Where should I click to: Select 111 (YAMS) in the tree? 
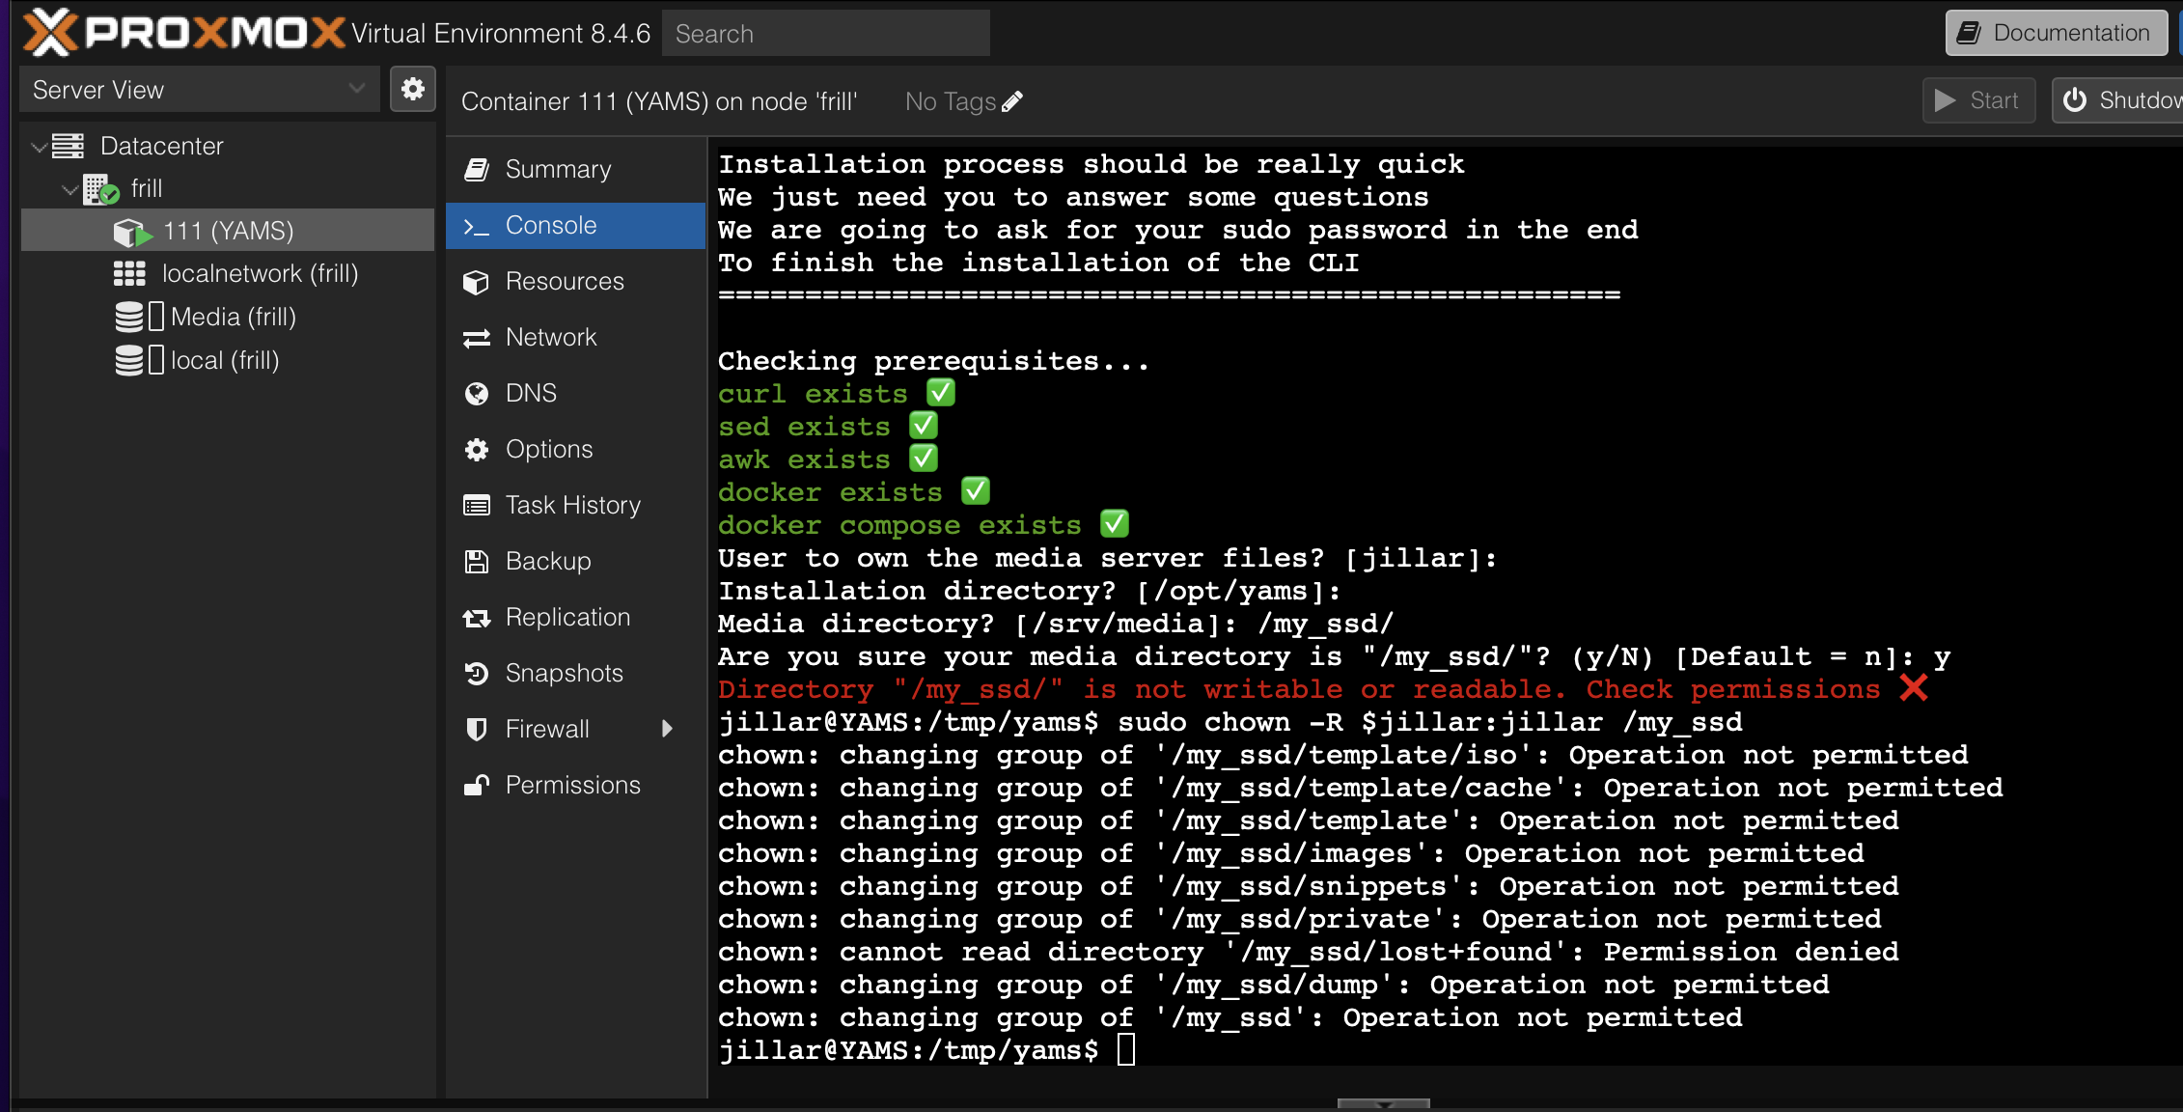[x=228, y=232]
